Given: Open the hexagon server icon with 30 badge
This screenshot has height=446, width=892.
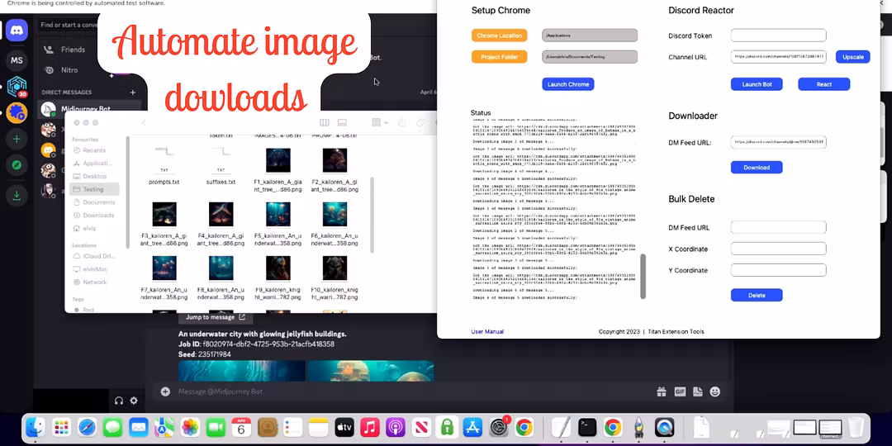Looking at the screenshot, I should (x=17, y=87).
